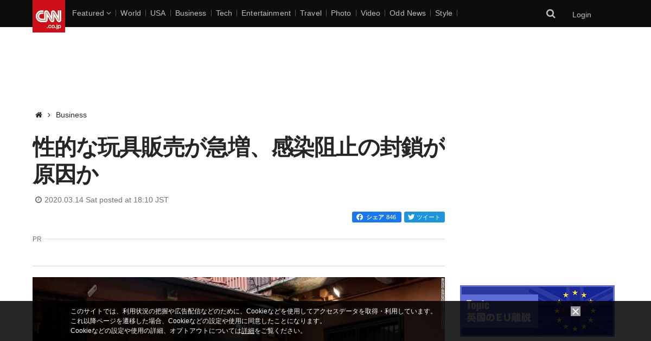Screen dimensions: 651x341
Task: Open the Odd News section
Action: coord(407,13)
